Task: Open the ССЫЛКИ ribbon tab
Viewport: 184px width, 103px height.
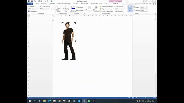Action: click(76, 4)
